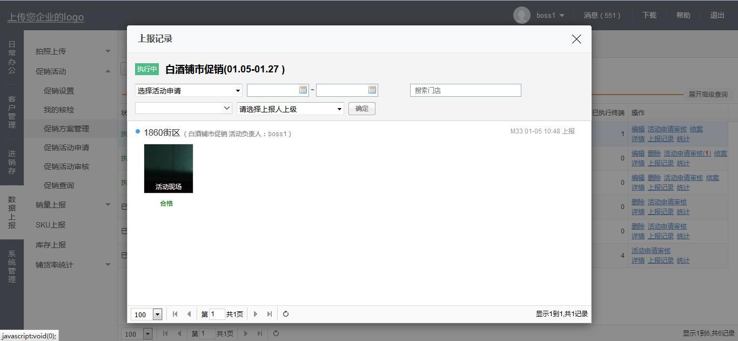Click the 上传您企业的logo link

(x=45, y=17)
